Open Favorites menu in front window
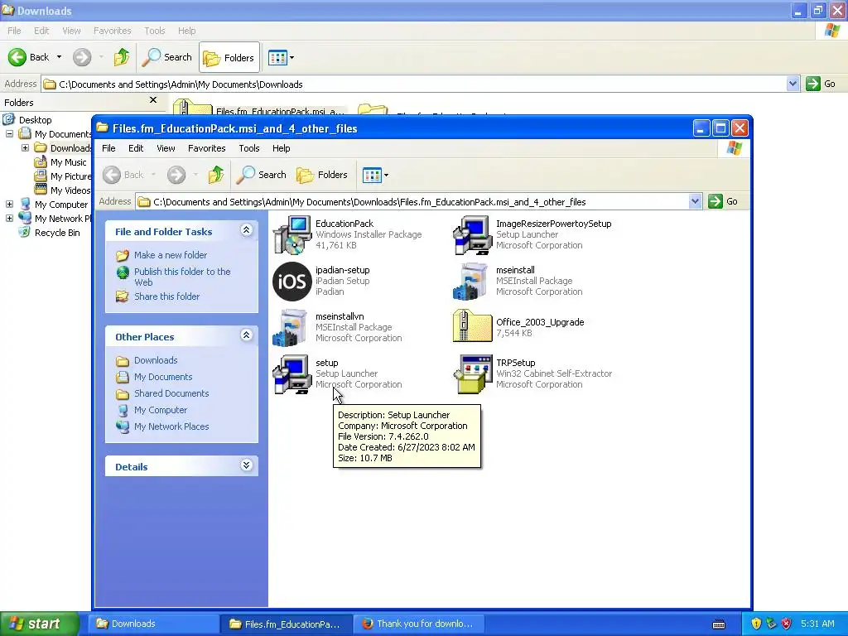Screen dimensions: 848x636 point(206,148)
